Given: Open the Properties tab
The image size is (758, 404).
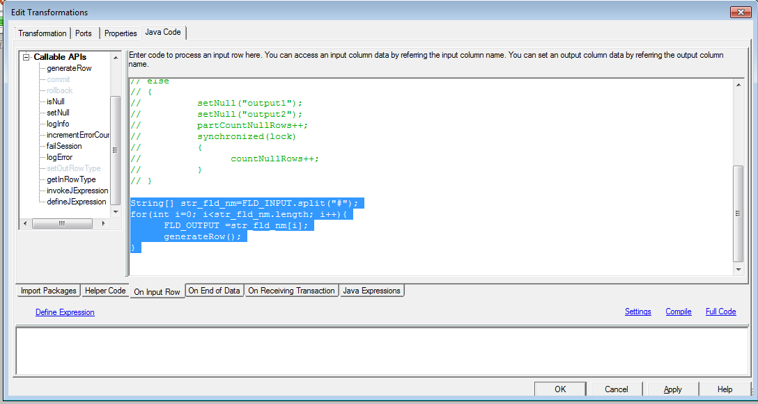Looking at the screenshot, I should coord(121,33).
